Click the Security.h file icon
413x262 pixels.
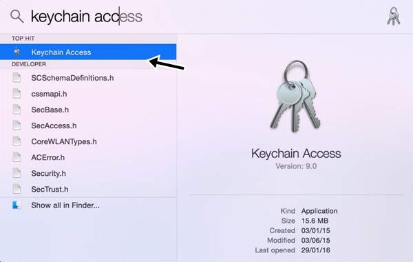tap(17, 173)
